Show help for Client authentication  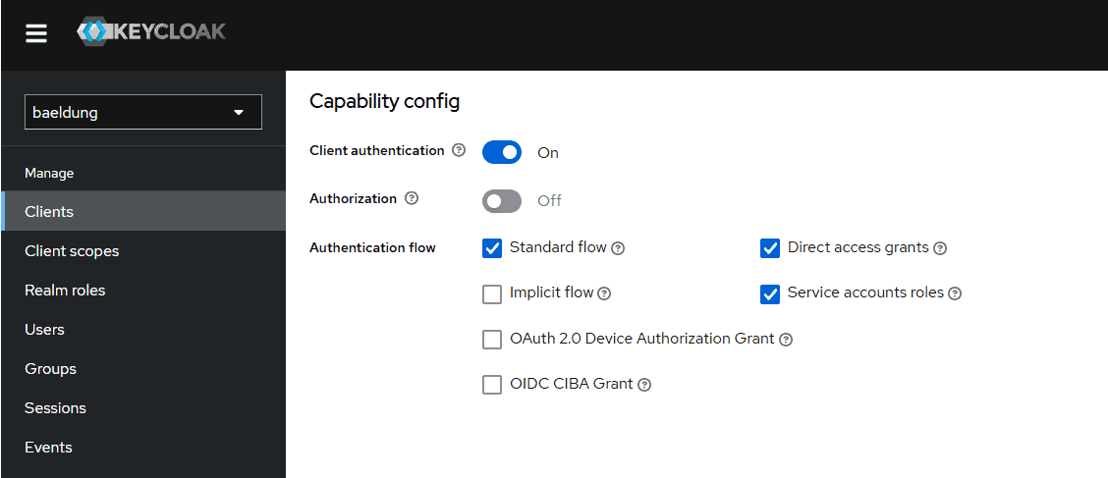point(459,150)
